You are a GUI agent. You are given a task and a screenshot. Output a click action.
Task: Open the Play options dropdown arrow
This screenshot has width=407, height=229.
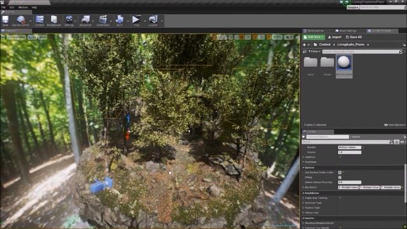point(145,21)
